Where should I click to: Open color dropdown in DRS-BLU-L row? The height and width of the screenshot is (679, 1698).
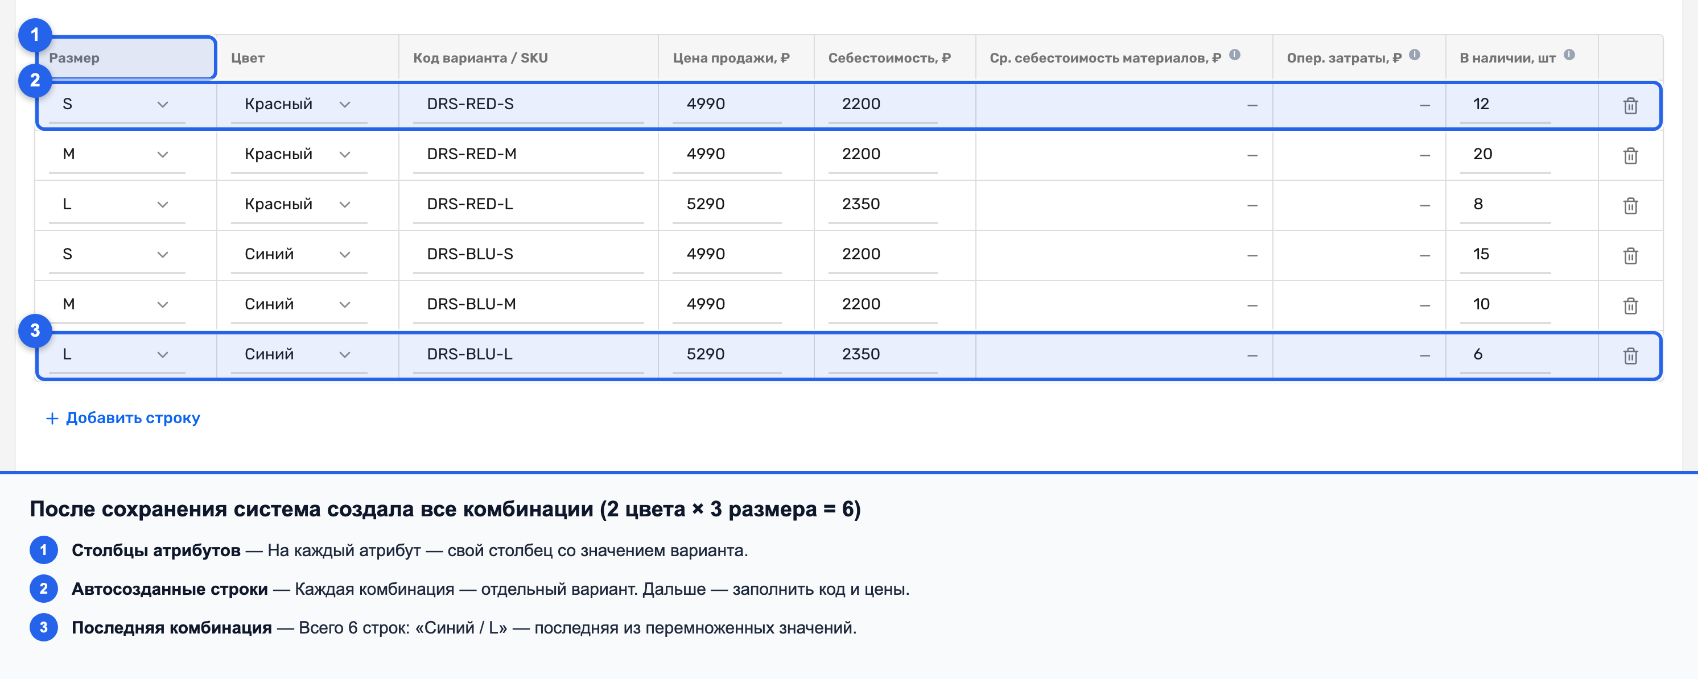pos(299,354)
